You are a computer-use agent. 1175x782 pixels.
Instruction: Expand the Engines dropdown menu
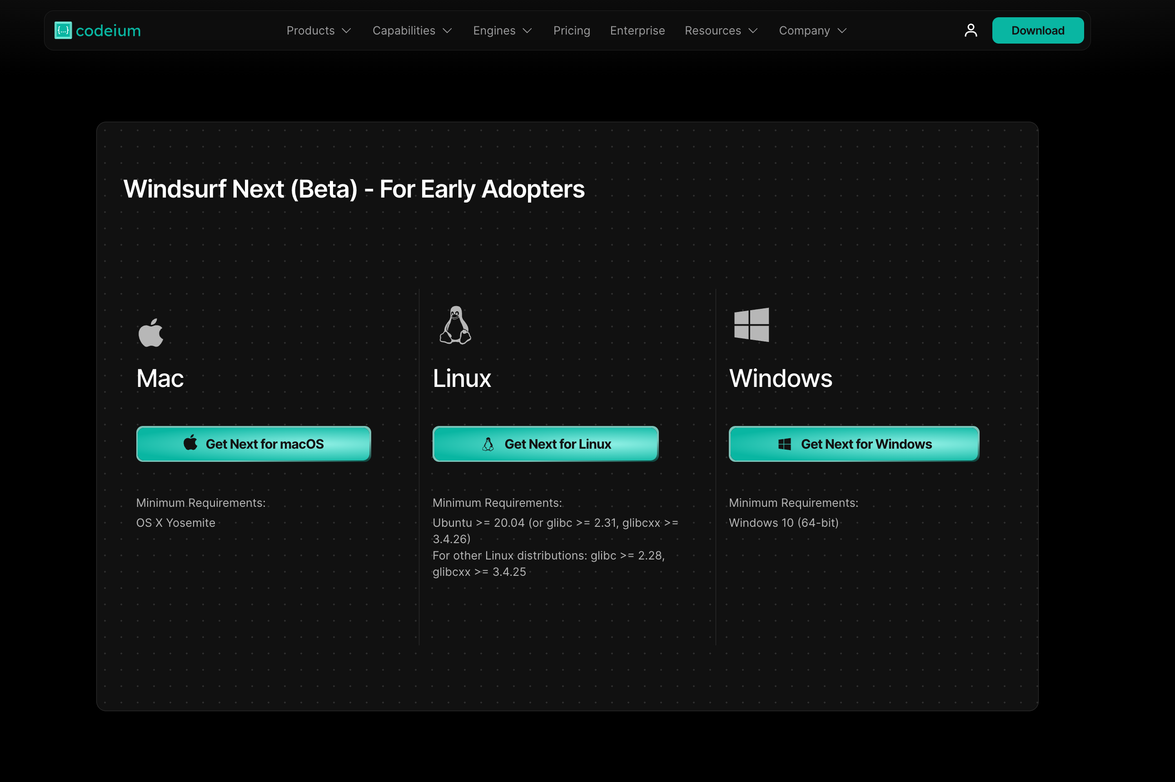tap(502, 30)
